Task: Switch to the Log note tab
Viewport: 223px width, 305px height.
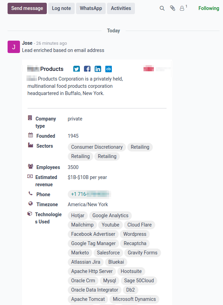Action: click(61, 8)
